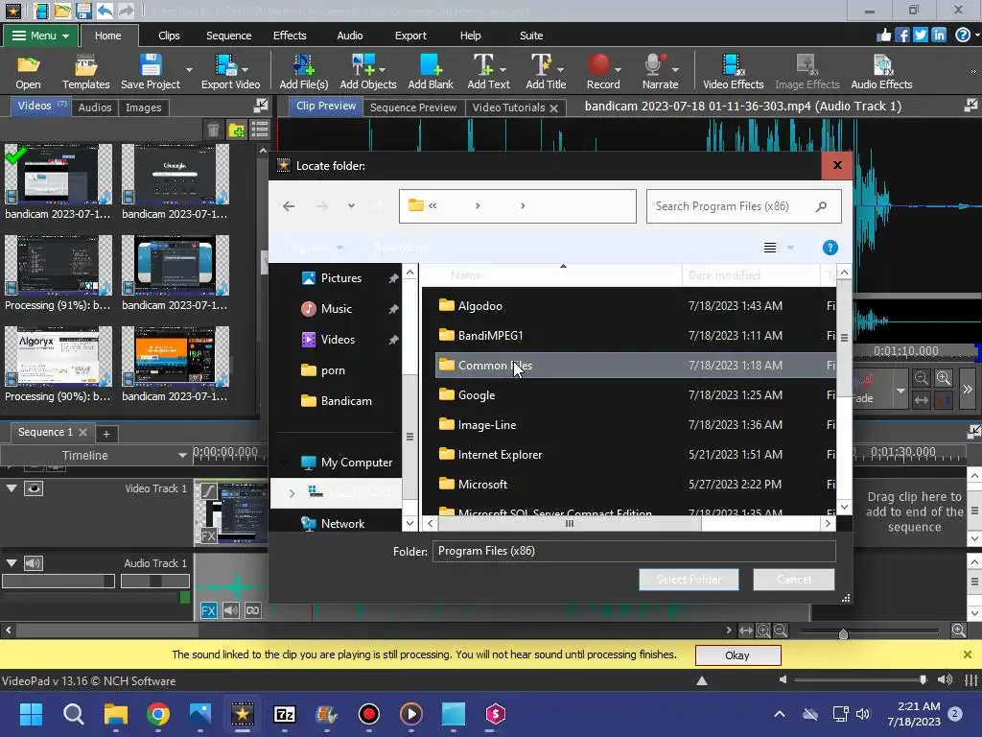Click the trash icon in the clip bin

click(213, 130)
